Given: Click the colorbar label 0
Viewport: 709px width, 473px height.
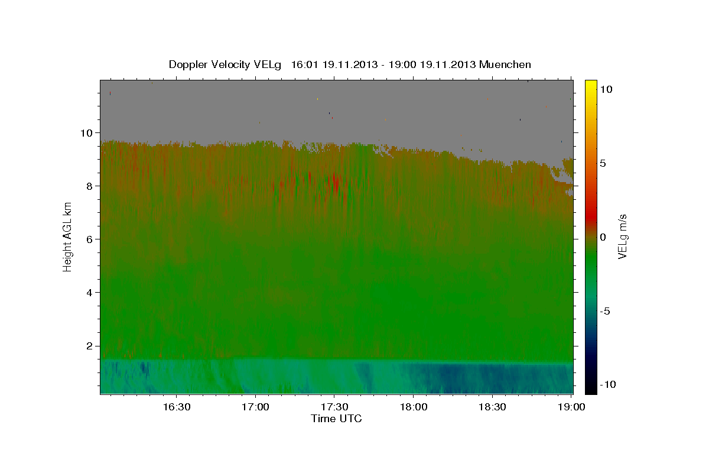Looking at the screenshot, I should [x=603, y=237].
